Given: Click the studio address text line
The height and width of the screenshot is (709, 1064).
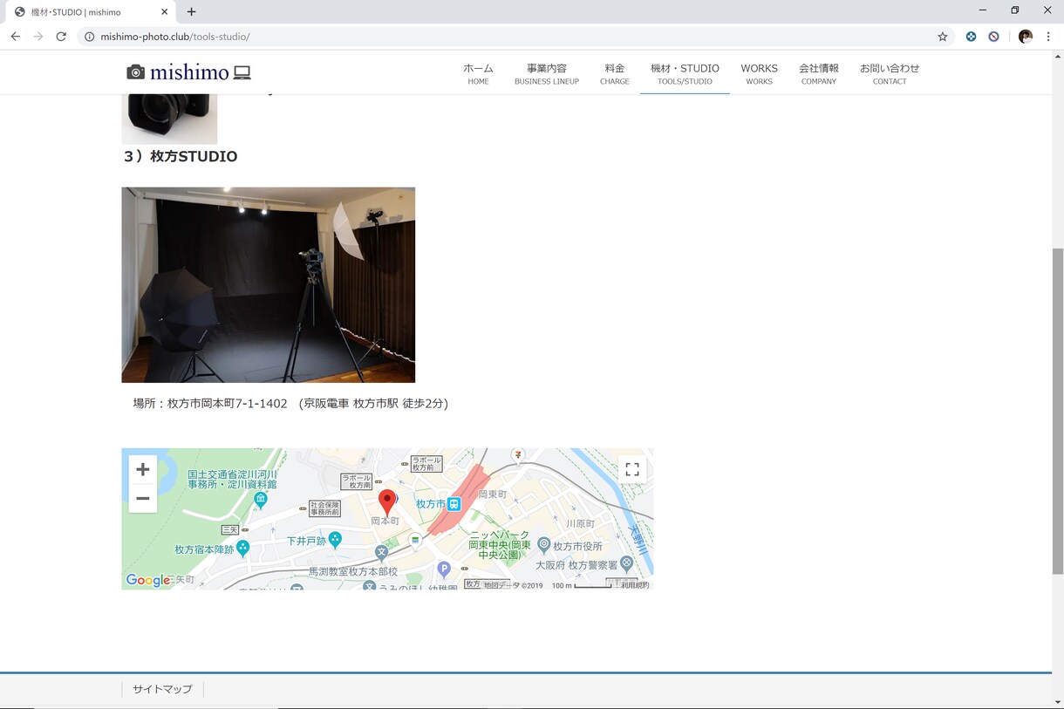Looking at the screenshot, I should pyautogui.click(x=290, y=404).
